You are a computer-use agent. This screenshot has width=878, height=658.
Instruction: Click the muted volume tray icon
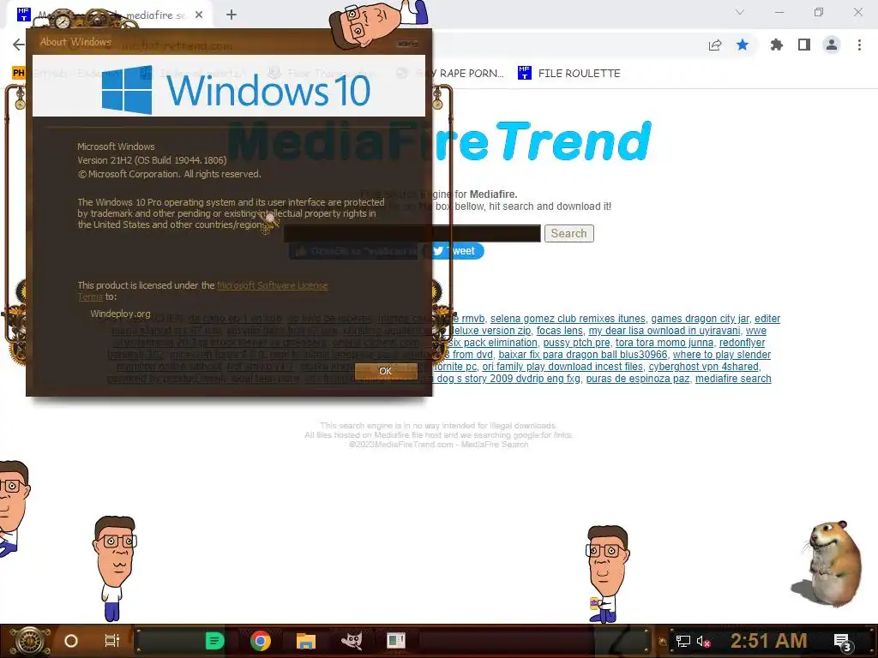703,641
